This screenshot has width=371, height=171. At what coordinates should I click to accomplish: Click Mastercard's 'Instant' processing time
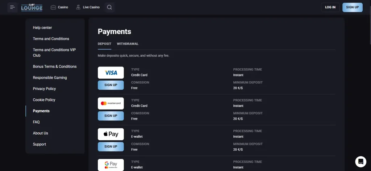[x=238, y=106]
